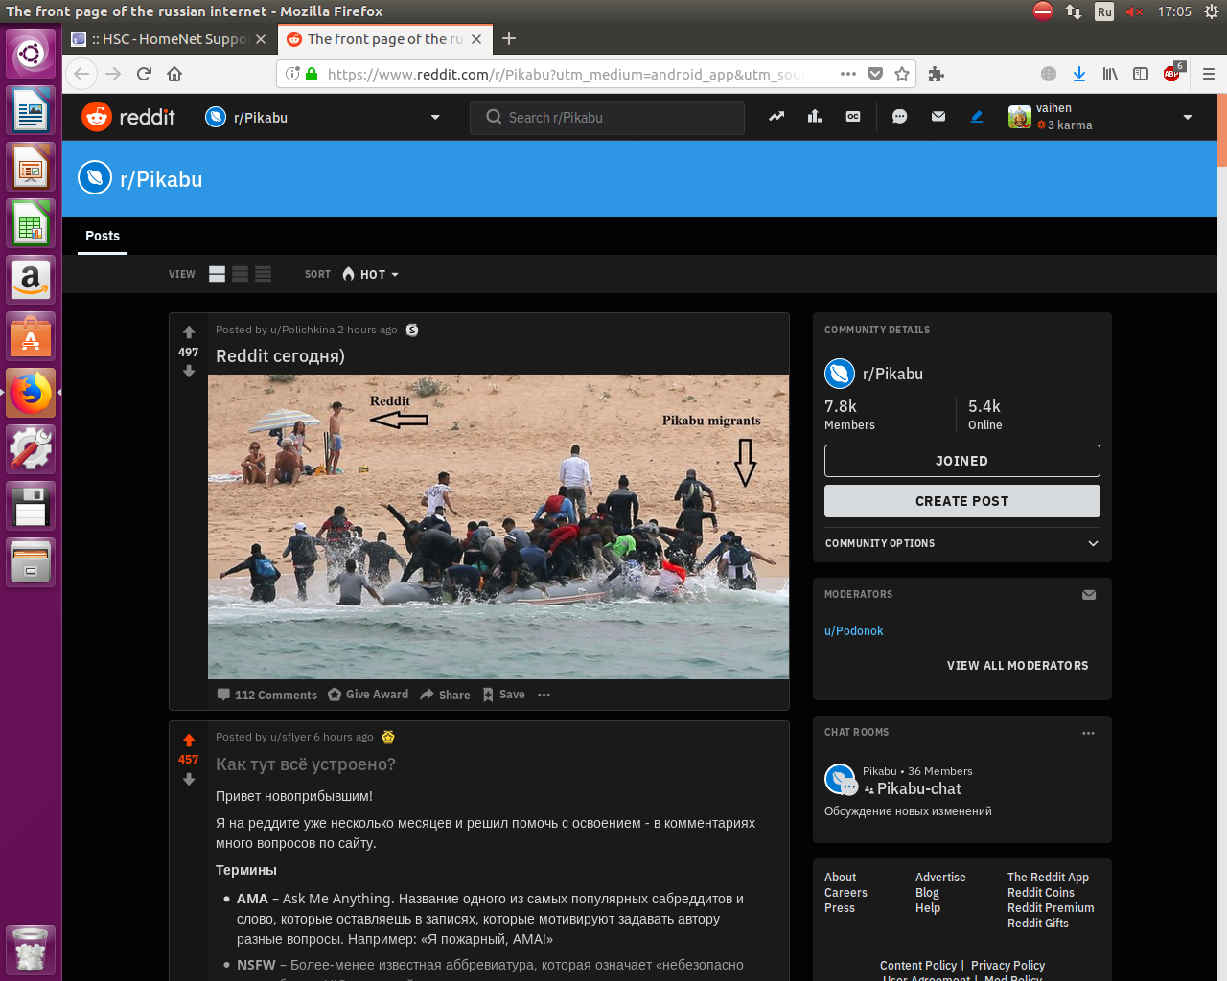Open Adblock Plus extension icon
1227x981 pixels.
click(1172, 73)
